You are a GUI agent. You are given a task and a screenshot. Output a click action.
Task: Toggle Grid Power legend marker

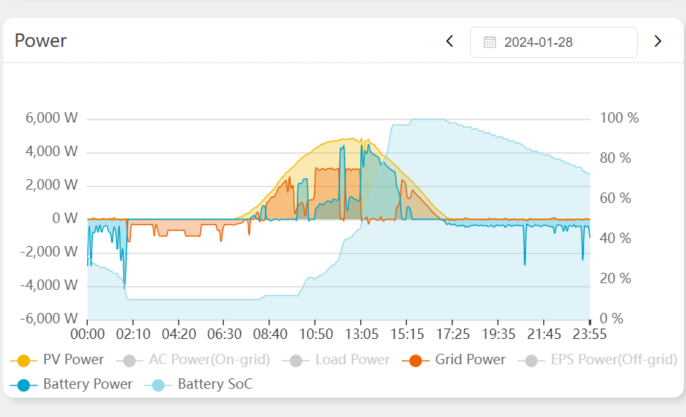click(416, 361)
